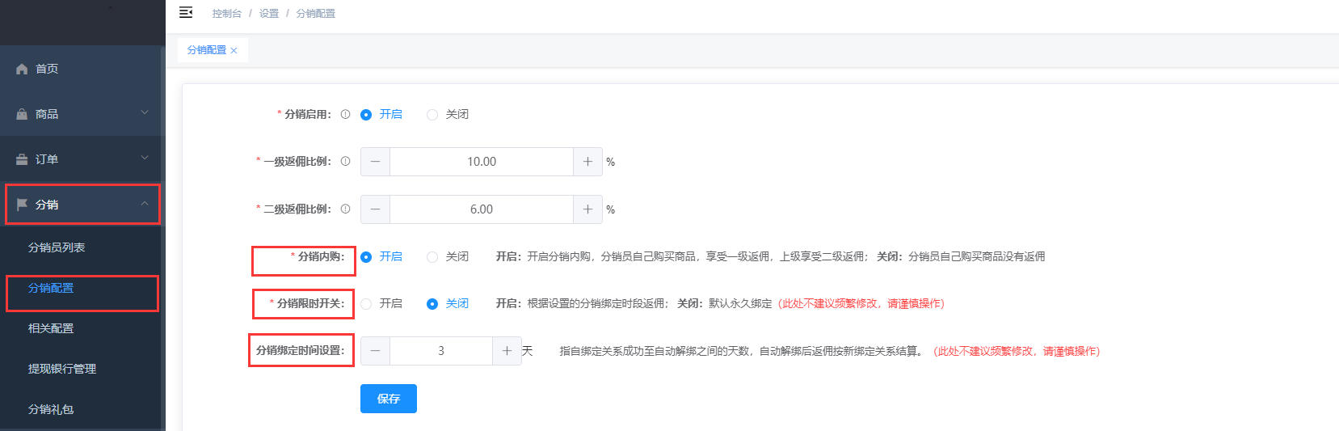The height and width of the screenshot is (431, 1339).
Task: Open 提现银行管理 in the sidebar
Action: click(62, 369)
